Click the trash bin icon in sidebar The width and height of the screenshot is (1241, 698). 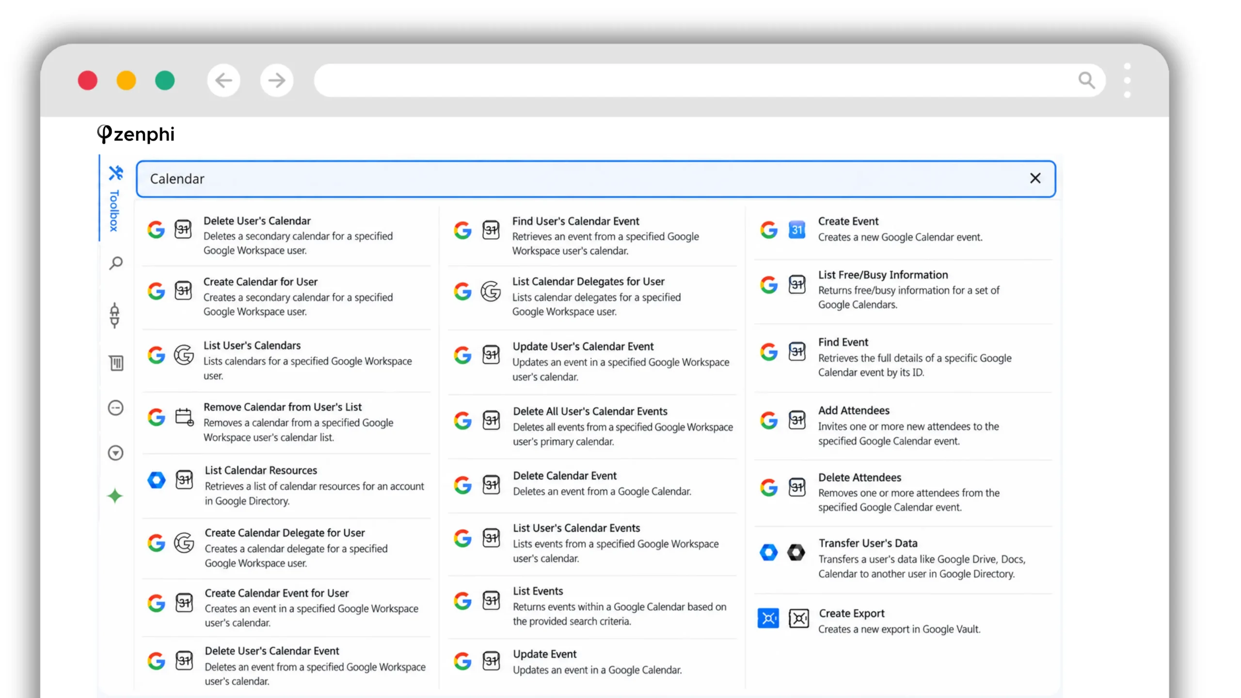(116, 363)
